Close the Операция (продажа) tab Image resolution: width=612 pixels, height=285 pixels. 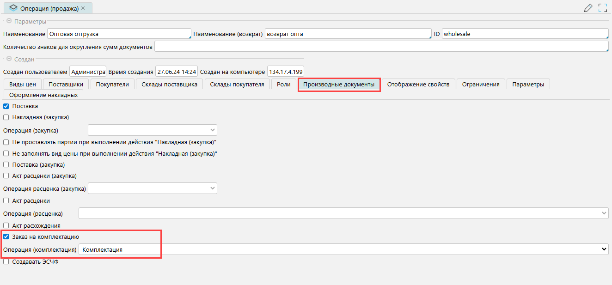(x=83, y=8)
